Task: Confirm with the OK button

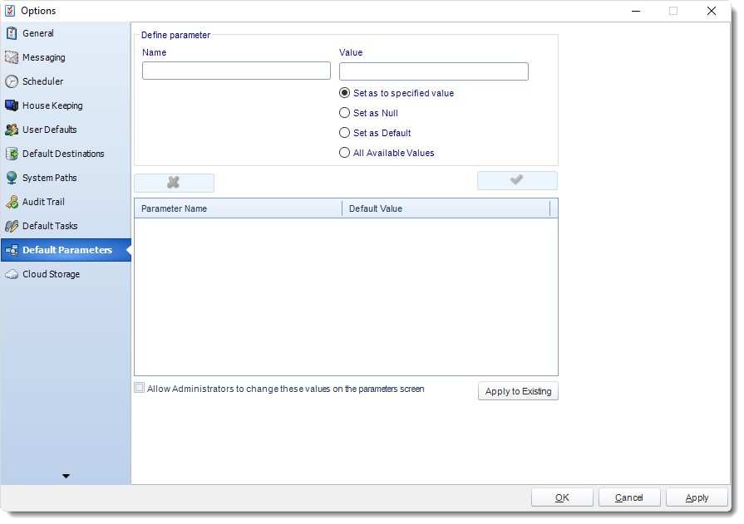Action: click(562, 497)
